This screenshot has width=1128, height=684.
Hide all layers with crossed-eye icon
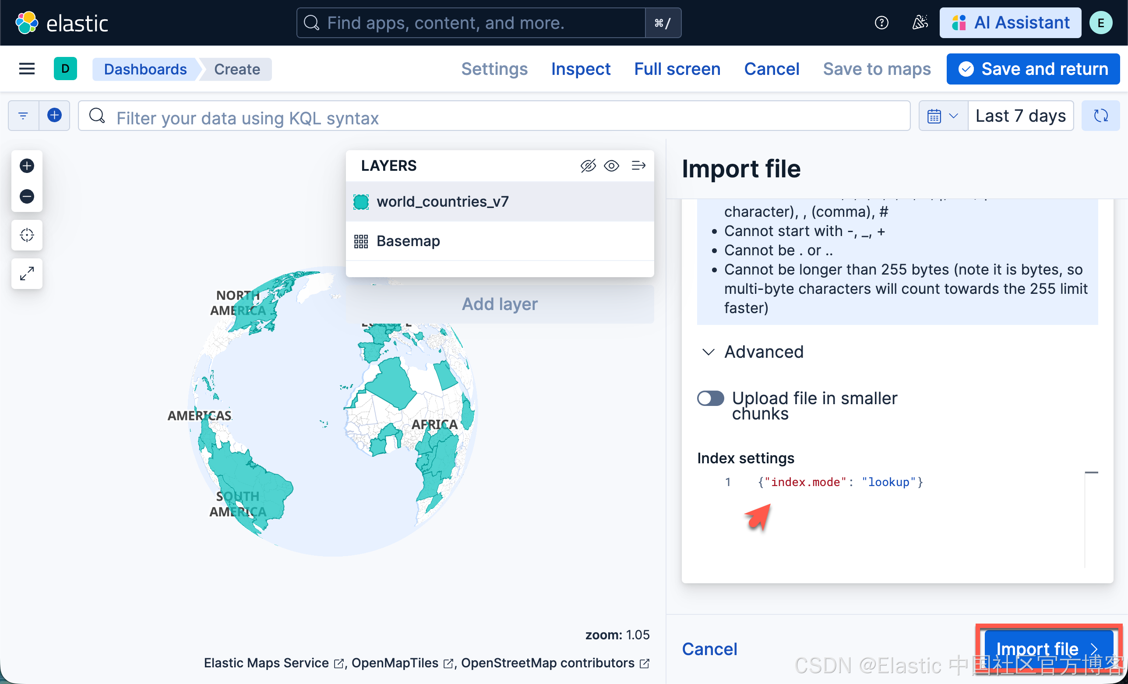click(588, 166)
